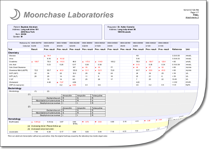
Task: Select collected date '4/22/09'
Action: point(85,46)
